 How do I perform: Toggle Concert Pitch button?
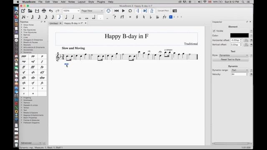click(x=163, y=11)
